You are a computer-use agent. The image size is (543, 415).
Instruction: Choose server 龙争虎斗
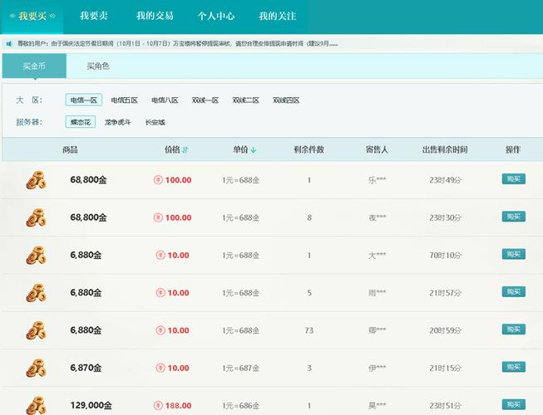tap(118, 122)
